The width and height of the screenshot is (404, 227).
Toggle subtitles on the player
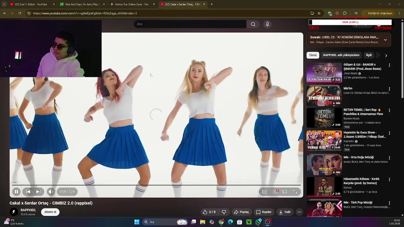click(x=265, y=192)
